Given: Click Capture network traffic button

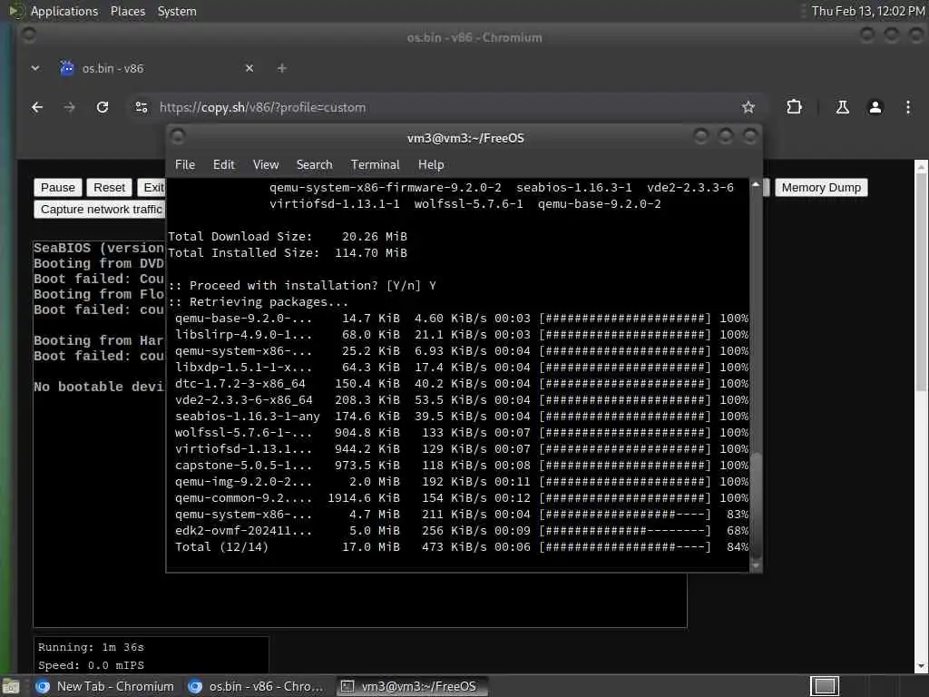Looking at the screenshot, I should pyautogui.click(x=100, y=210).
